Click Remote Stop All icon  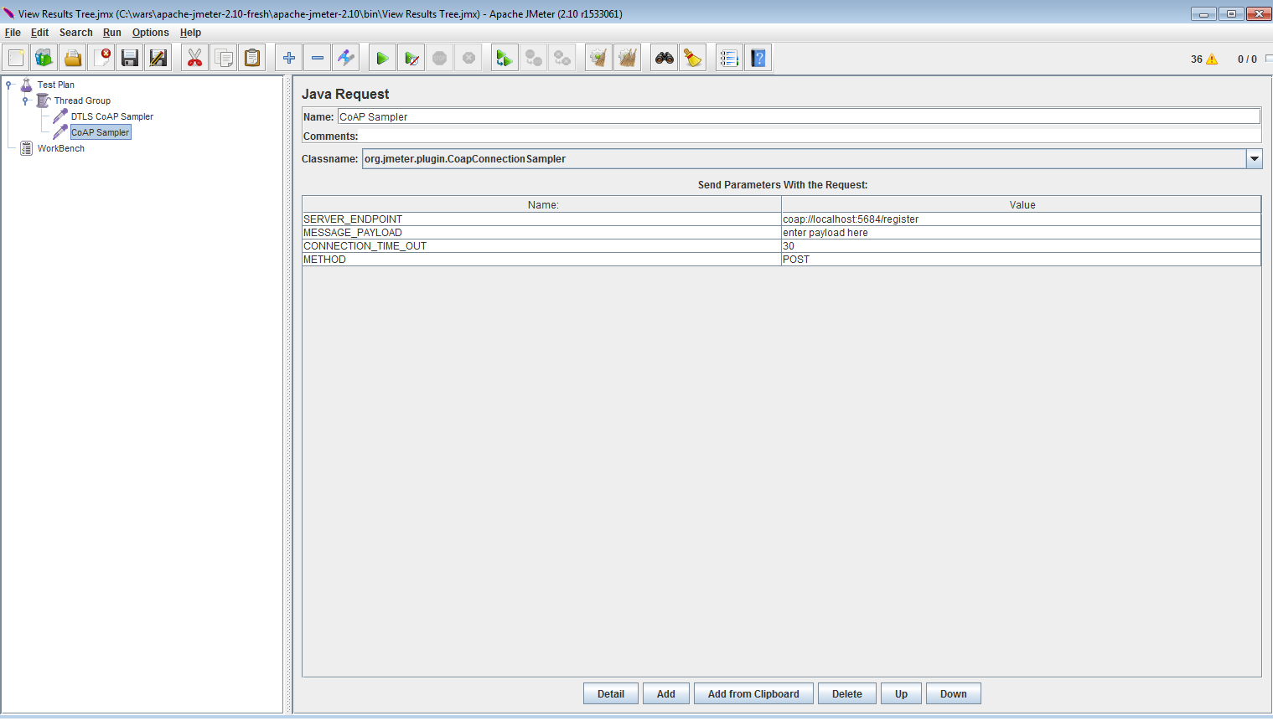[x=533, y=58]
